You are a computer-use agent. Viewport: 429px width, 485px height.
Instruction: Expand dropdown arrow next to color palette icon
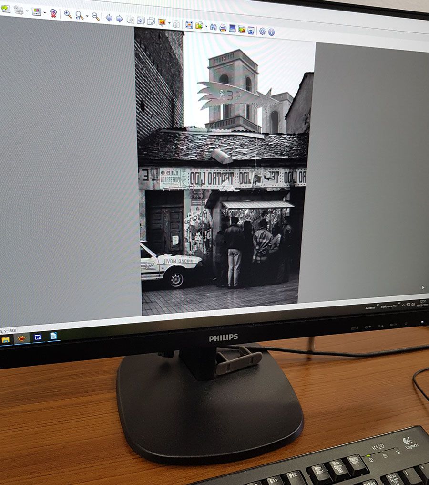(x=44, y=12)
